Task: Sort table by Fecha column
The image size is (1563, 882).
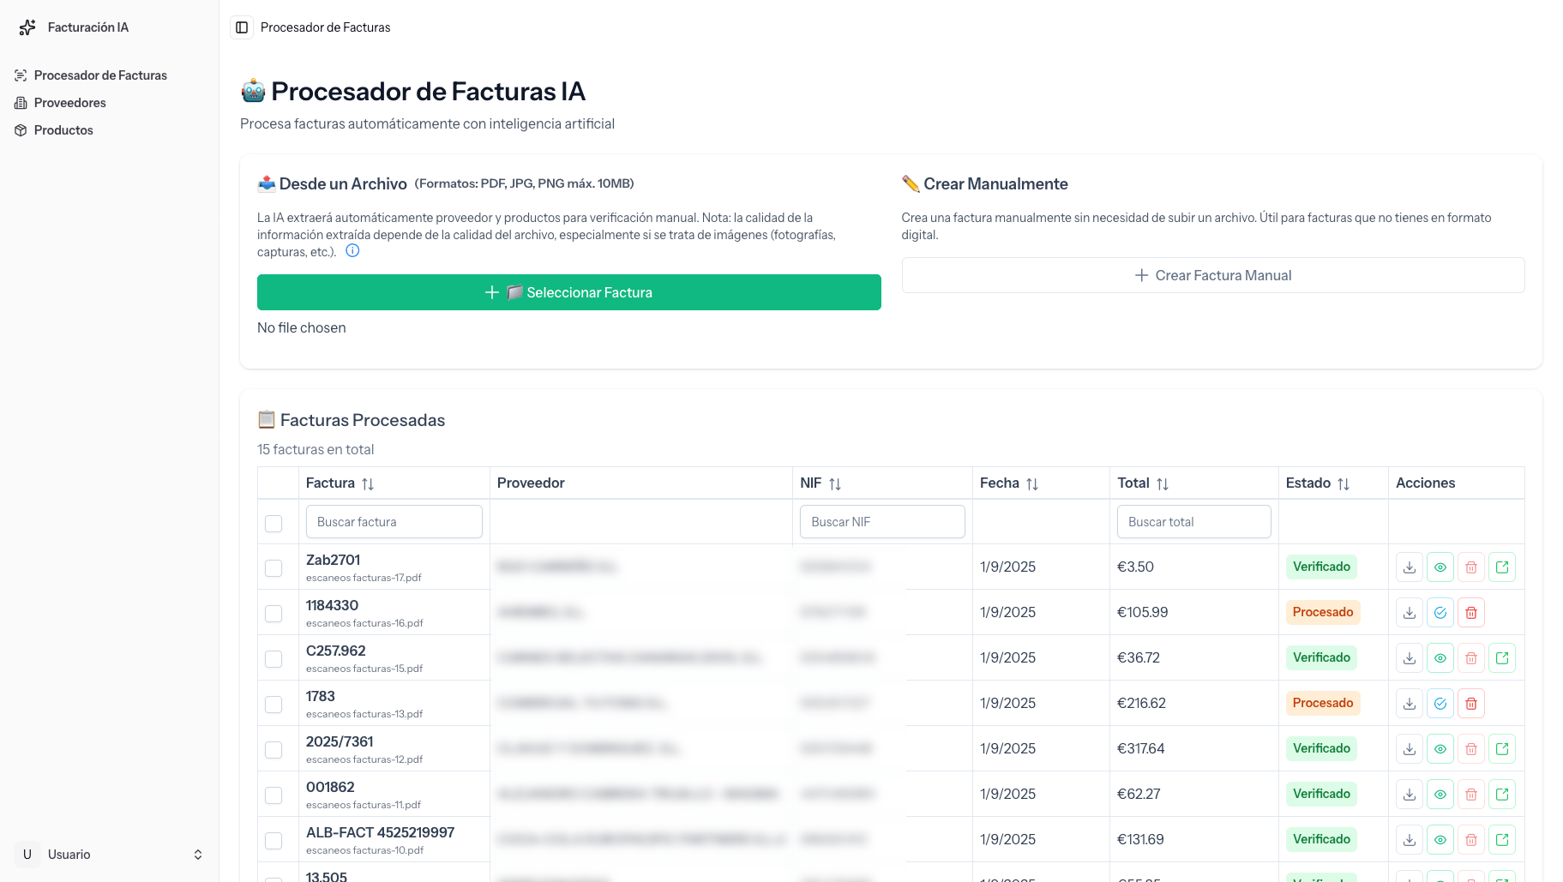Action: [x=1032, y=483]
